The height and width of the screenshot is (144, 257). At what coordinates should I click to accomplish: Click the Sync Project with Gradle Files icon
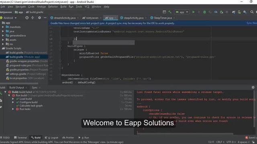tap(233, 12)
